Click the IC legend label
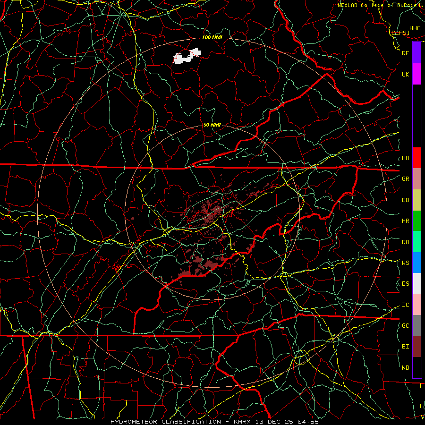 point(406,305)
